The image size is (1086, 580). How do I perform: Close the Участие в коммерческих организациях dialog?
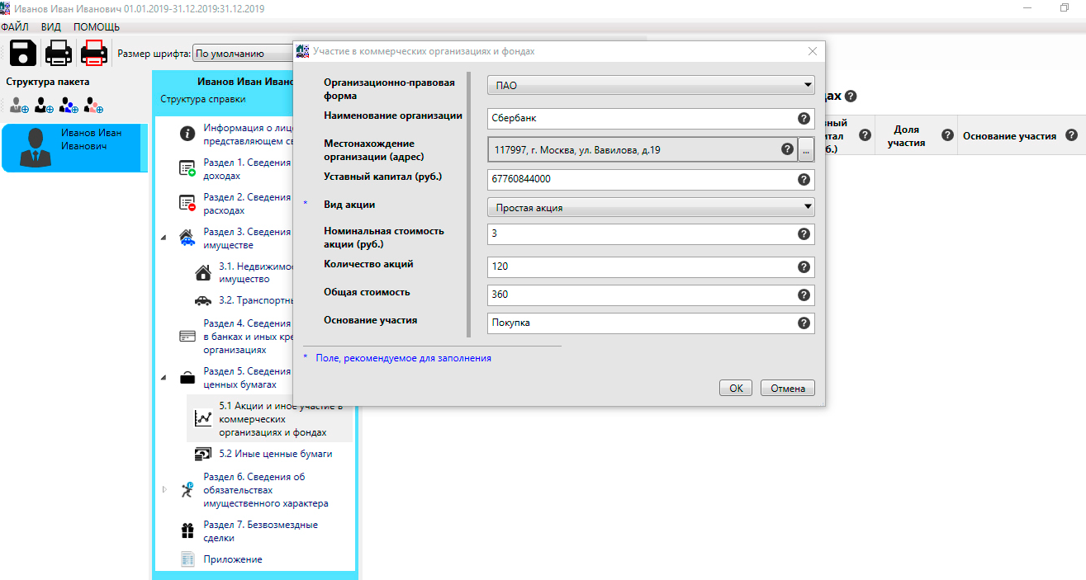click(812, 51)
